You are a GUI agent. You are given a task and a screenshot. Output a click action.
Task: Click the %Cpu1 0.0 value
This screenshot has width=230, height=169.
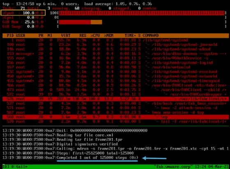pyautogui.click(x=30, y=17)
